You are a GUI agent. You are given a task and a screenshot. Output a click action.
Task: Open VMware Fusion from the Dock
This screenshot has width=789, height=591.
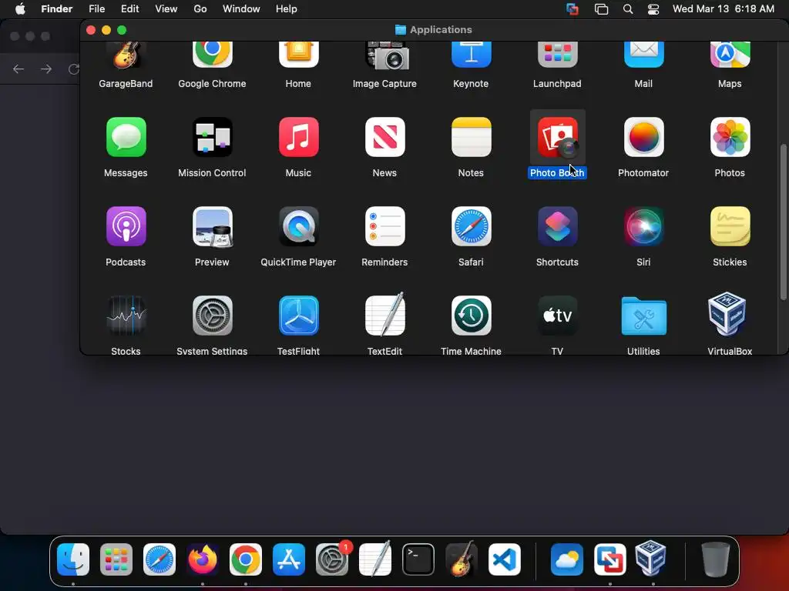point(610,559)
